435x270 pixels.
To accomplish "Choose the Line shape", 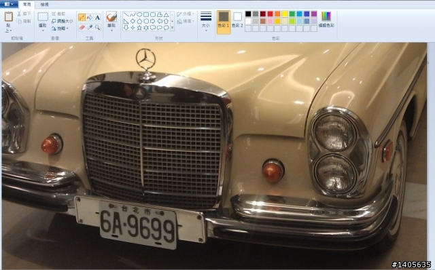I will click(x=126, y=15).
